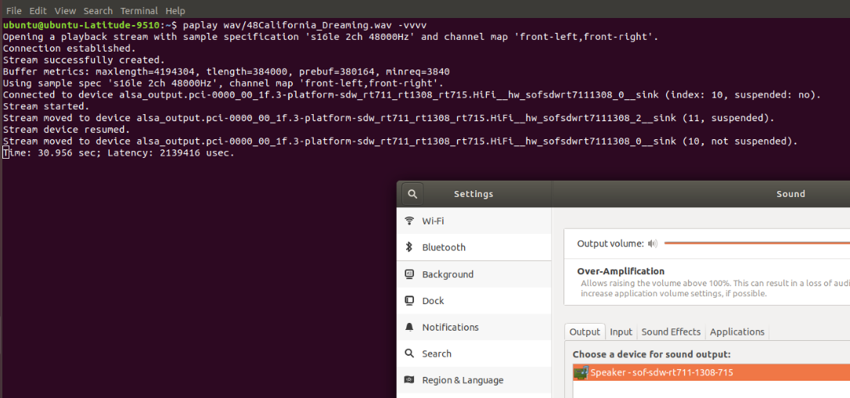Image resolution: width=850 pixels, height=398 pixels.
Task: Click the 'Connected to device' terminal line
Action: 412,95
